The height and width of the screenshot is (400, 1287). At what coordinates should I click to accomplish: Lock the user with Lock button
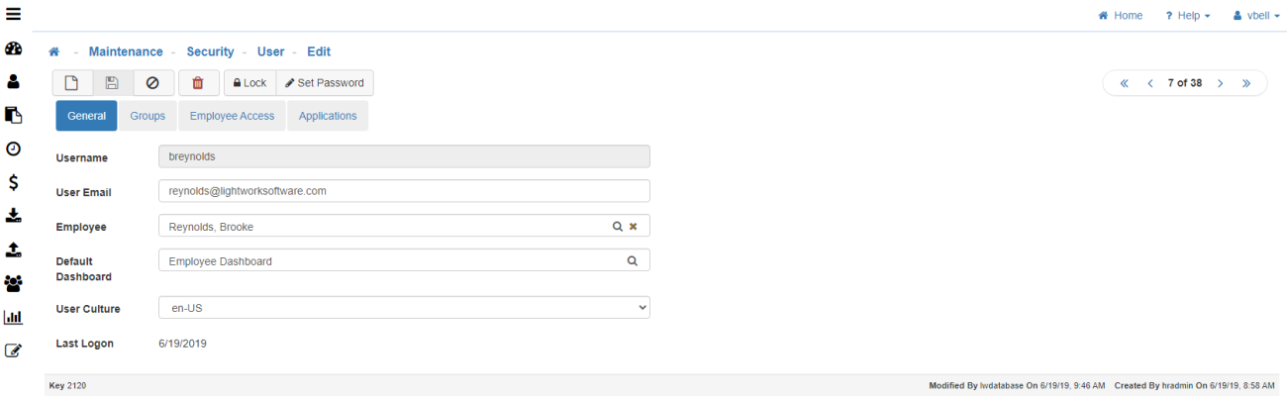[x=249, y=83]
